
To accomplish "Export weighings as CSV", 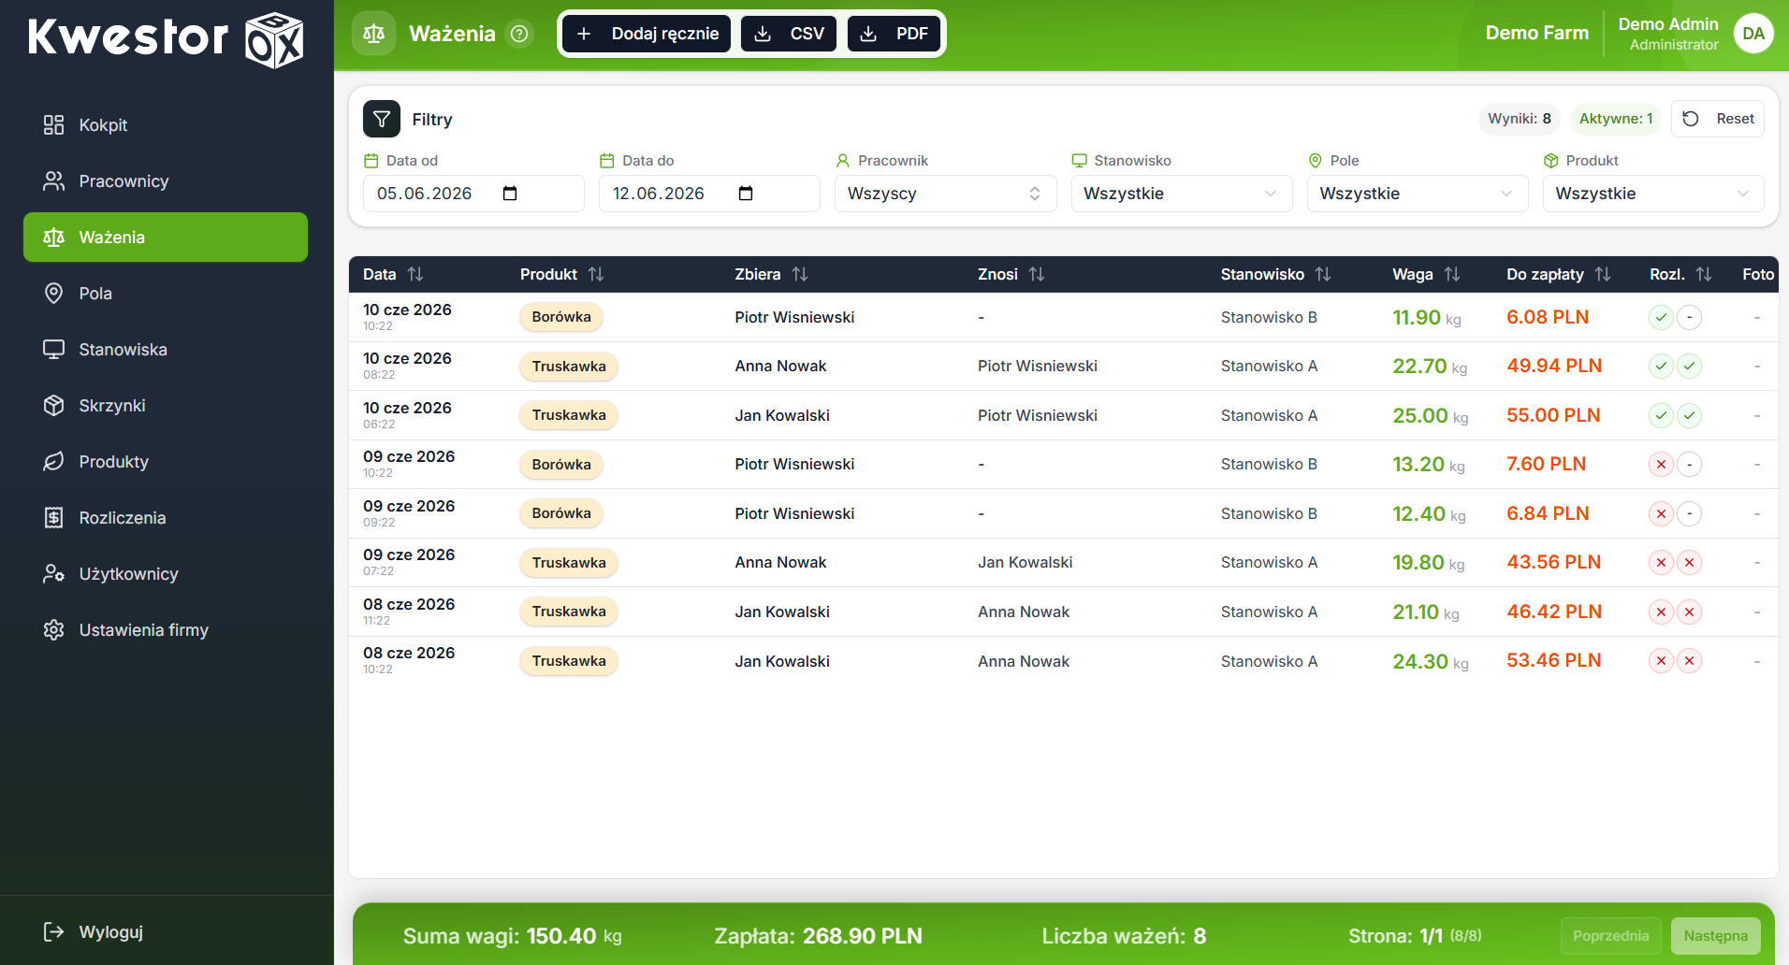I will coord(789,34).
